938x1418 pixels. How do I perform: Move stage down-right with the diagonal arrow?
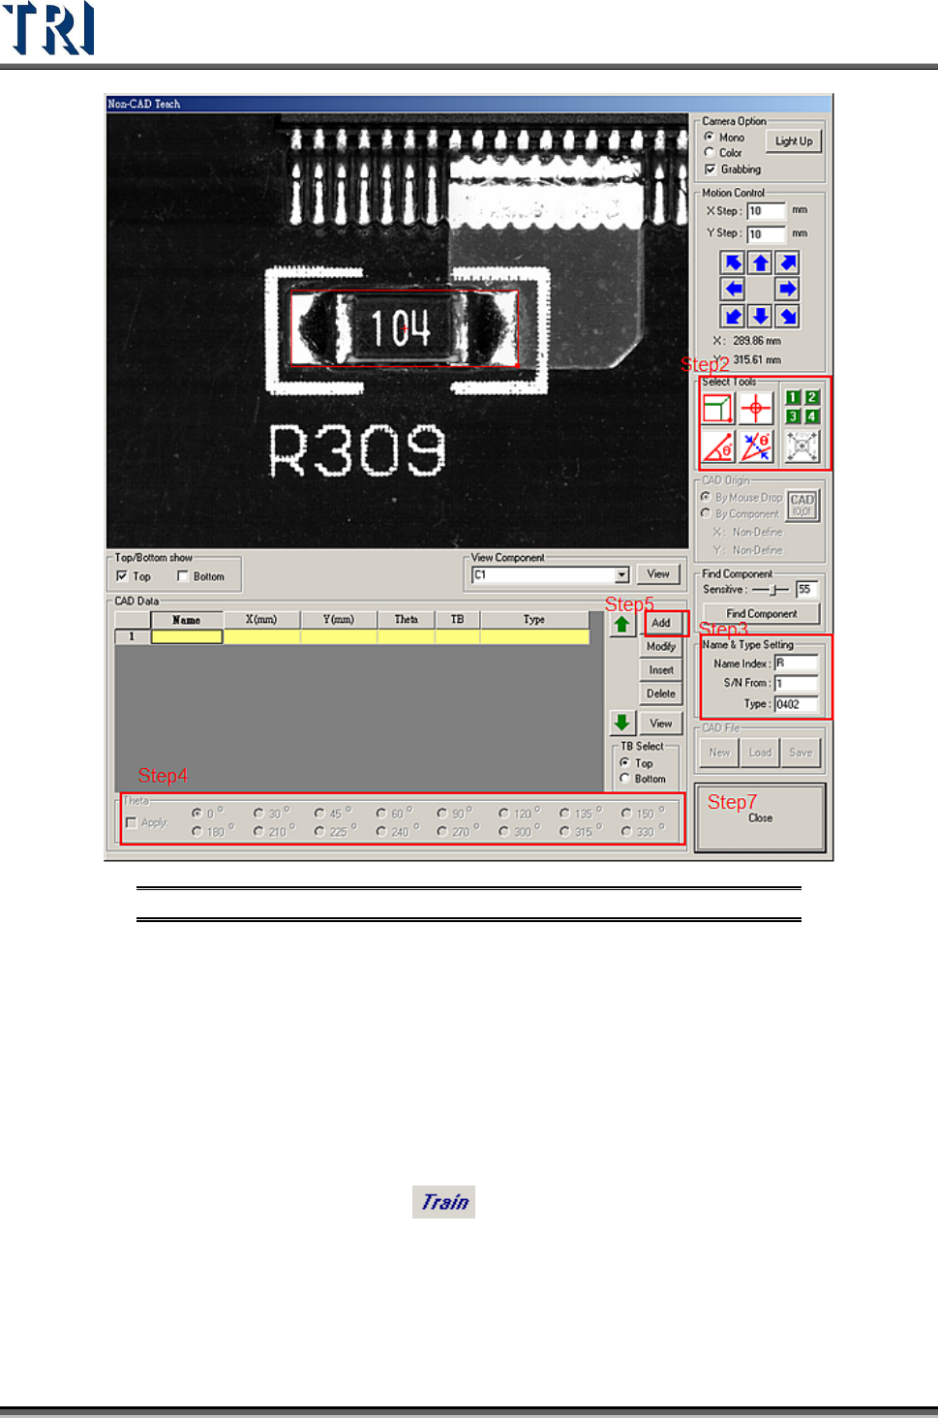point(788,316)
